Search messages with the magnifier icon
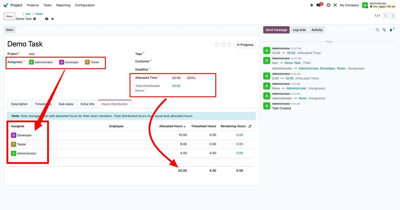The height and width of the screenshot is (210, 400). (x=377, y=30)
